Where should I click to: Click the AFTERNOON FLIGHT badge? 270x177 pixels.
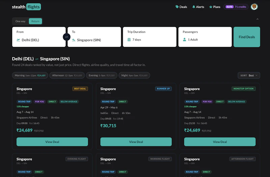coord(242,159)
